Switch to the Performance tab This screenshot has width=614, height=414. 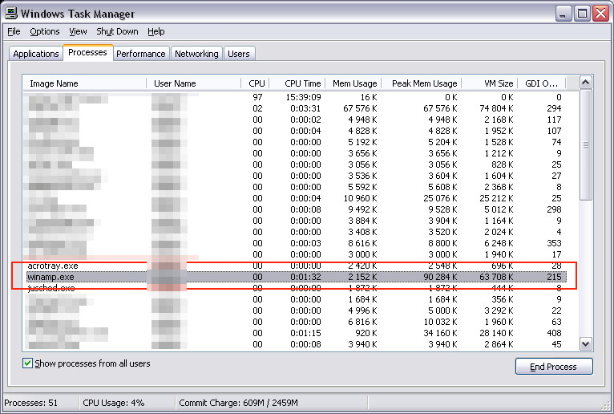141,54
